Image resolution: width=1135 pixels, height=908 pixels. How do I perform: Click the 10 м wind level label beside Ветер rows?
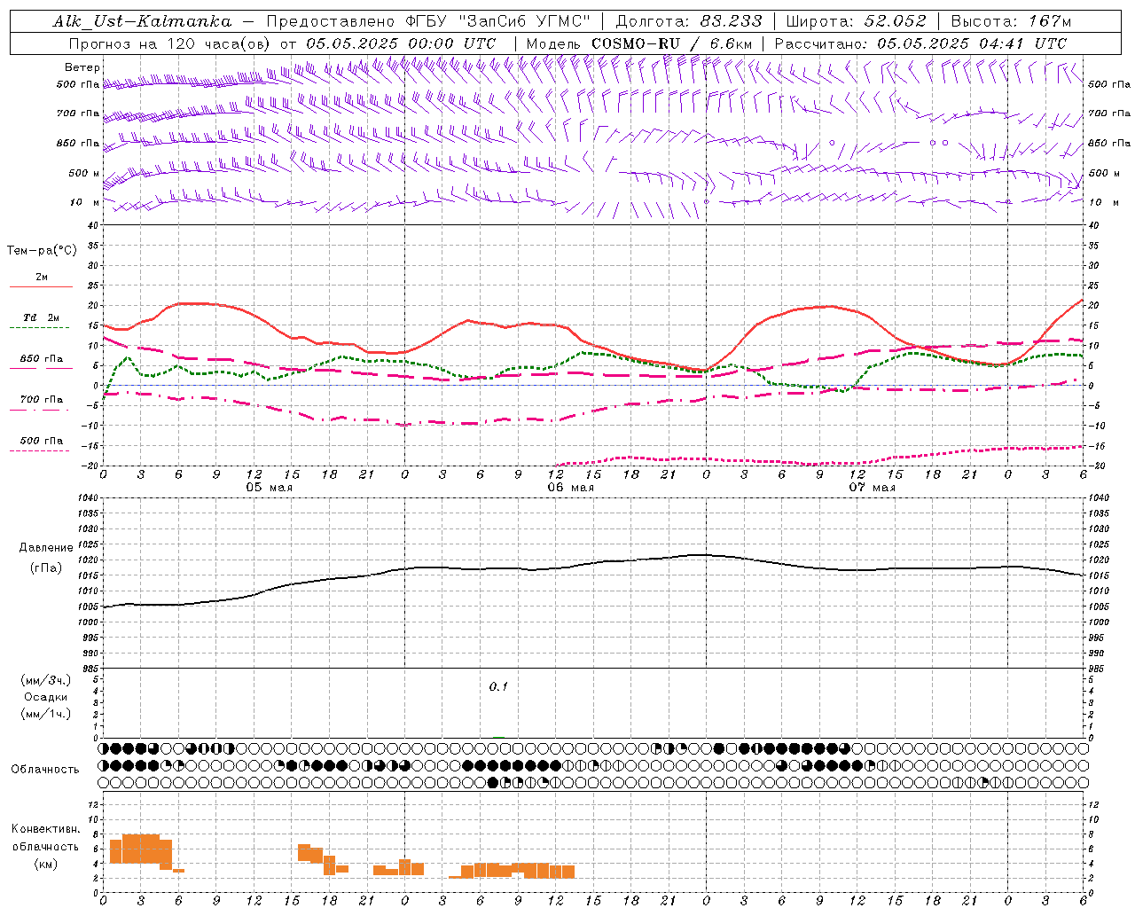[x=84, y=202]
